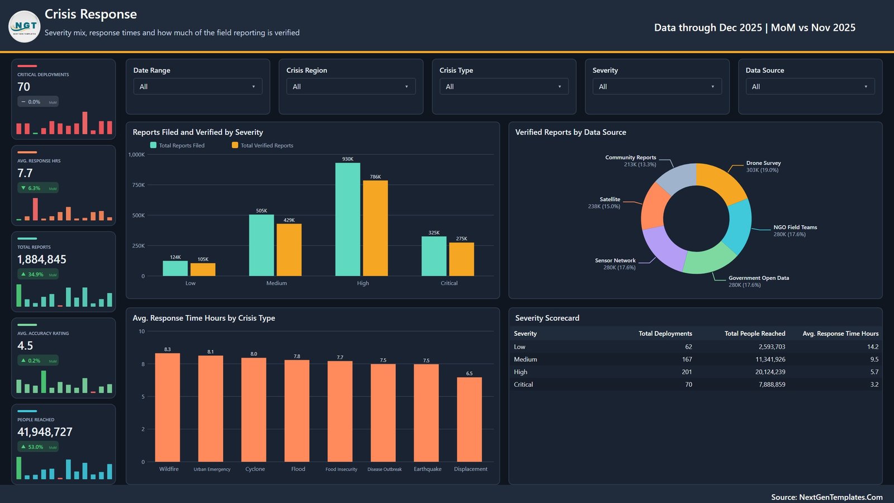894x503 pixels.
Task: Click the Medium 505K filed bar
Action: [x=261, y=245]
